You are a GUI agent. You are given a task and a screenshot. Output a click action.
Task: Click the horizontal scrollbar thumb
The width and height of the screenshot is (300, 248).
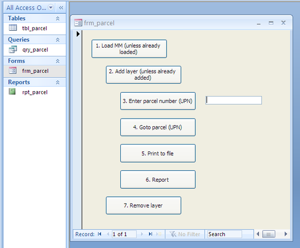(269, 234)
